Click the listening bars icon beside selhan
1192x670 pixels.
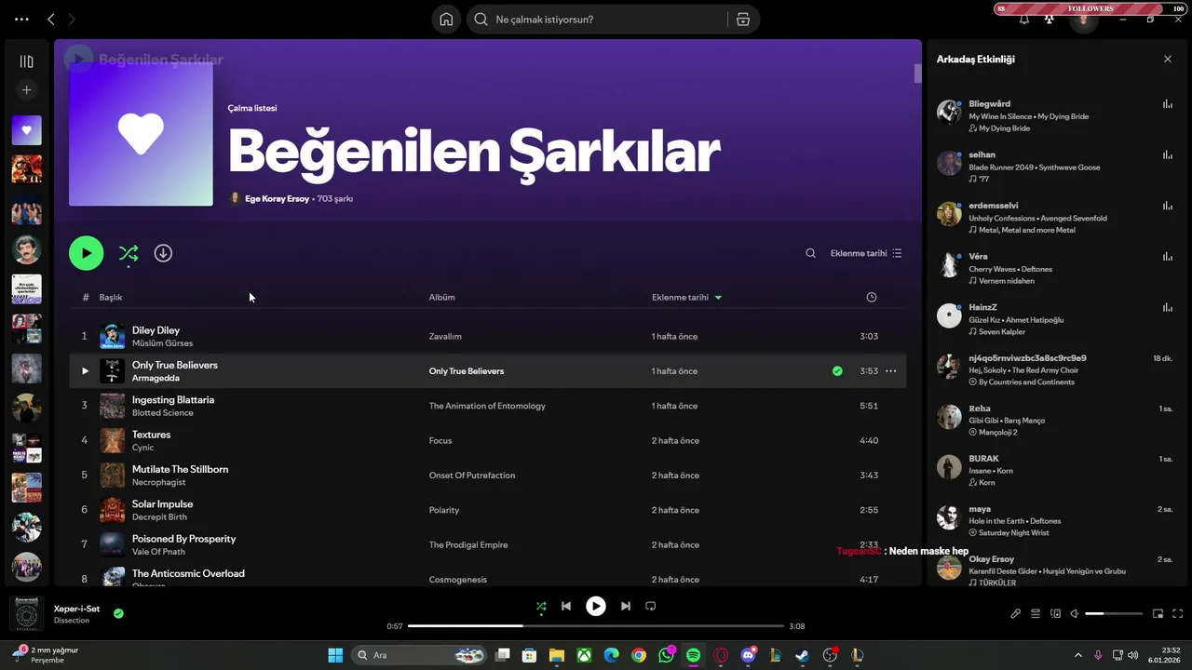(1168, 154)
